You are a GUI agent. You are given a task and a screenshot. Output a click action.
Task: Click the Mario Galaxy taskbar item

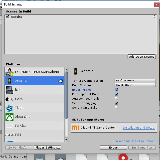click(13, 157)
